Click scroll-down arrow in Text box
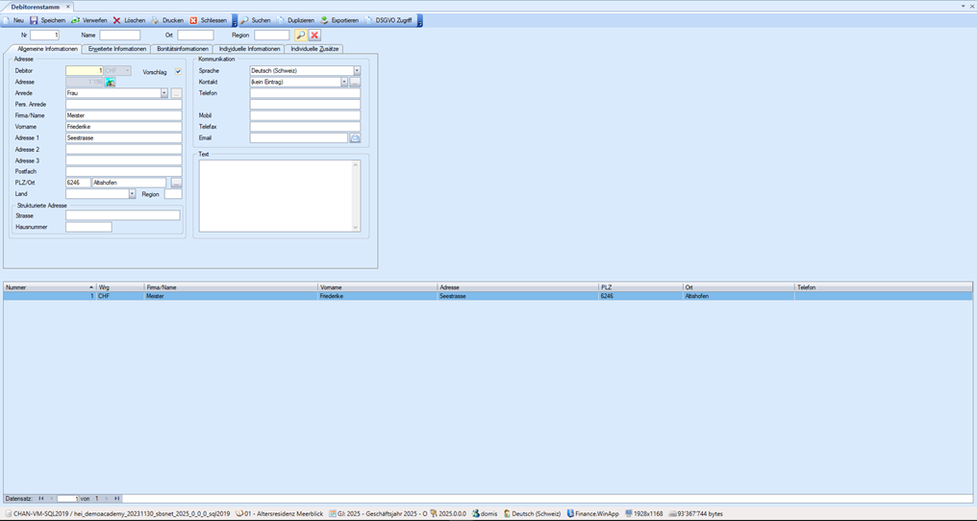The image size is (977, 521). pyautogui.click(x=356, y=228)
